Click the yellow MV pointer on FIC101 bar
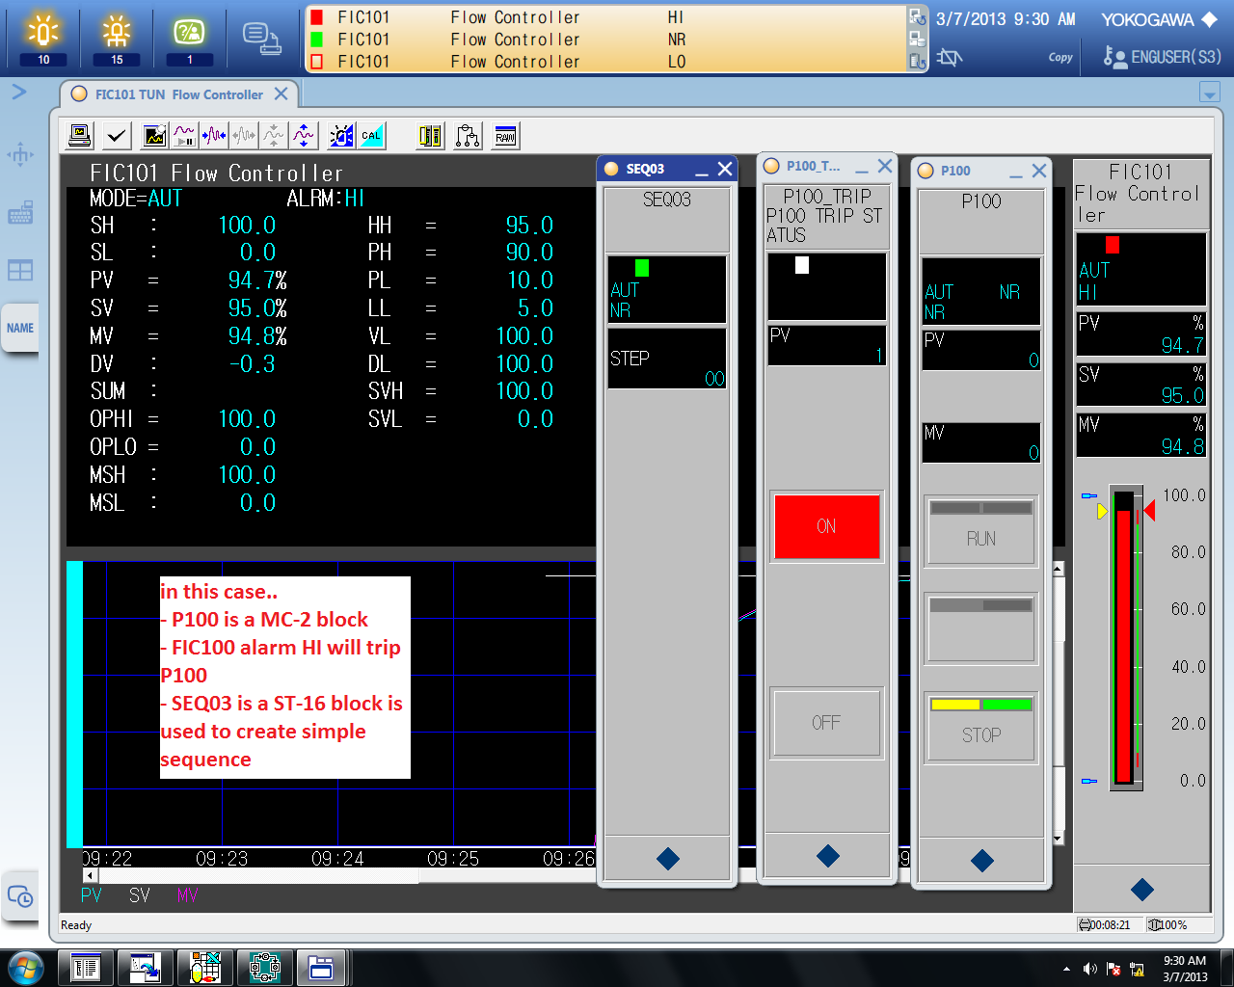Screen dimensions: 1234x987 pyautogui.click(x=1103, y=511)
